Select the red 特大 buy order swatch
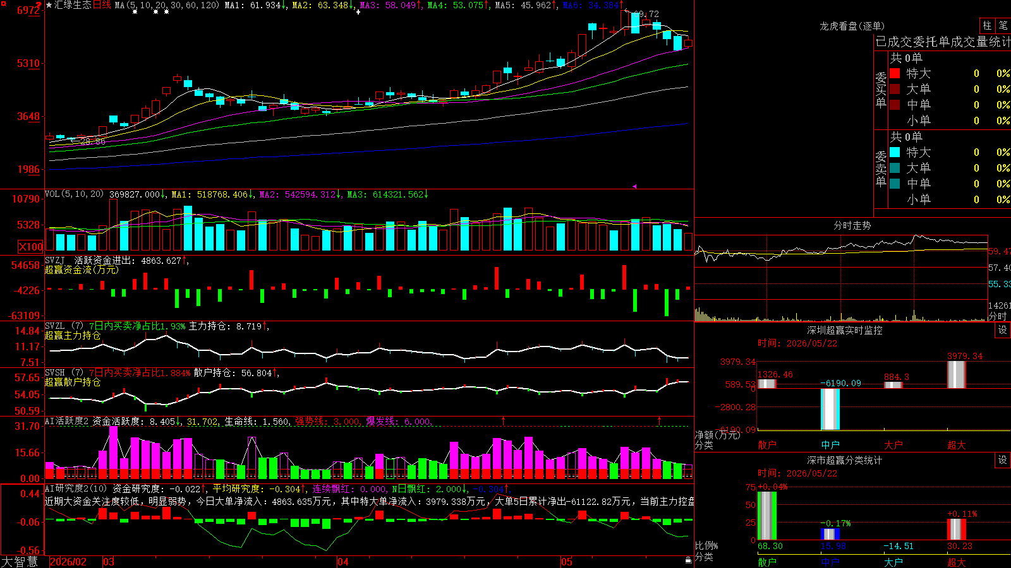 [x=895, y=73]
